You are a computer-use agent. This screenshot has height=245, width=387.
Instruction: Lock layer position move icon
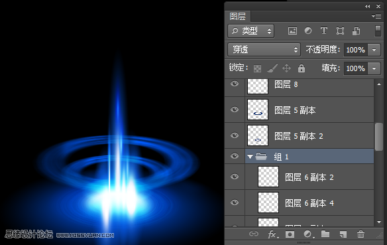286,68
